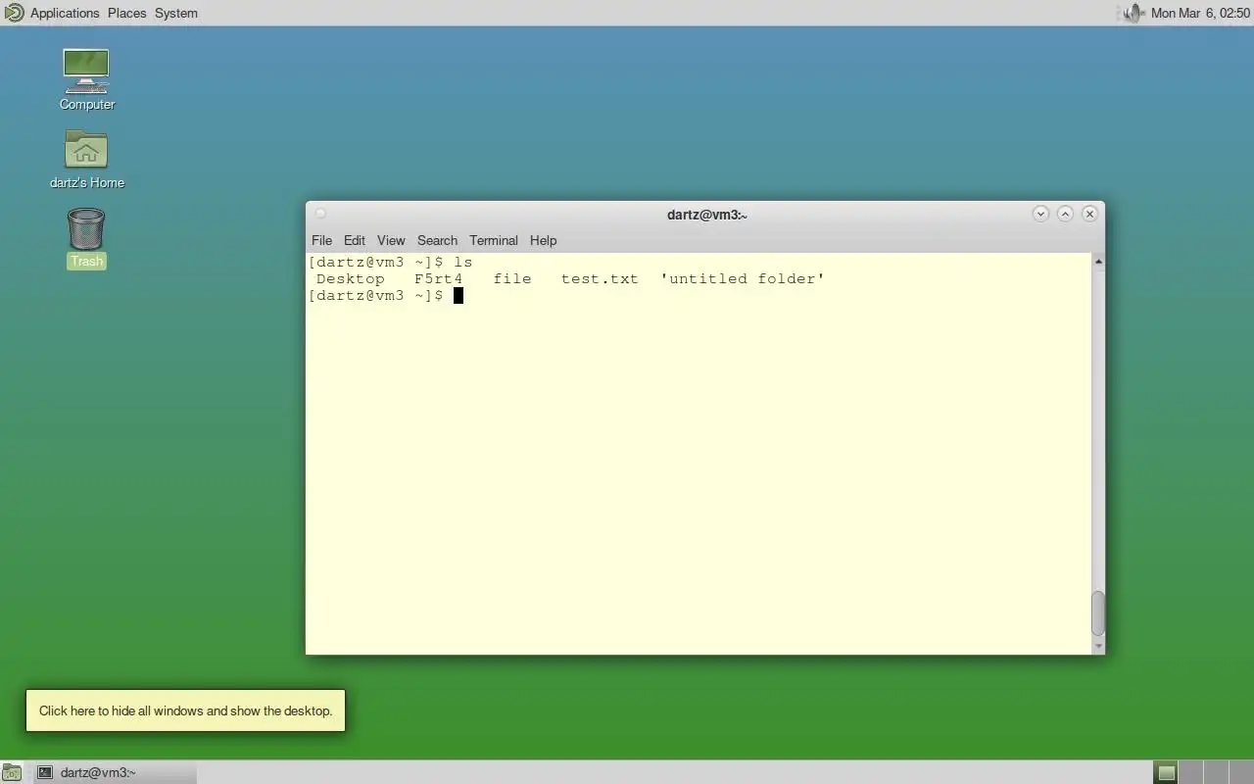Open the Applications menu
Image resolution: width=1254 pixels, height=784 pixels.
pyautogui.click(x=65, y=13)
